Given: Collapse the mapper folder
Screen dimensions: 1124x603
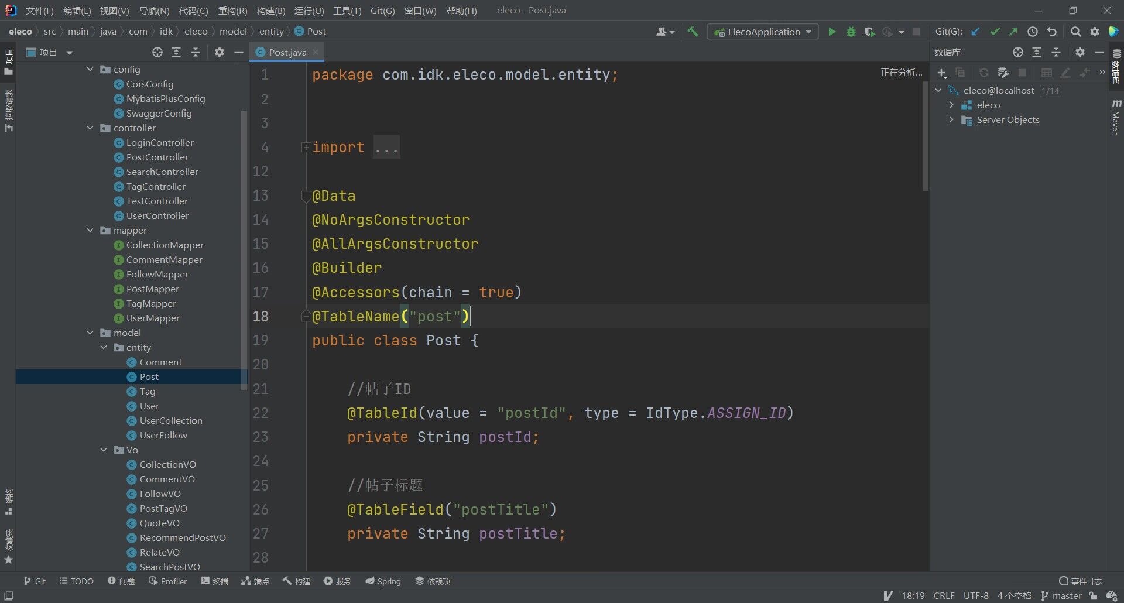Looking at the screenshot, I should pos(90,230).
